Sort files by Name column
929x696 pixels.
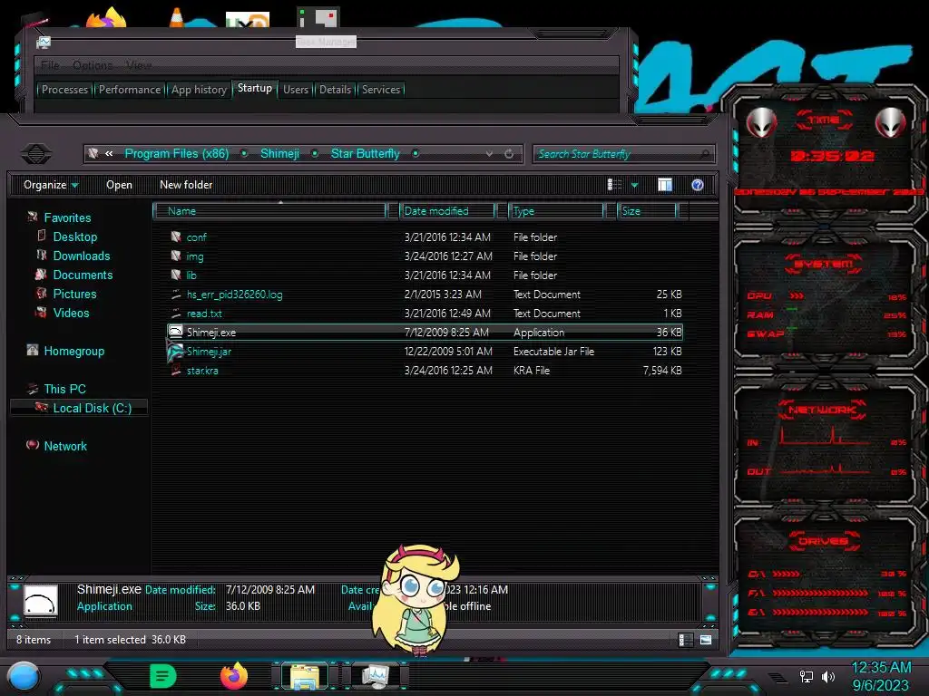pos(269,210)
